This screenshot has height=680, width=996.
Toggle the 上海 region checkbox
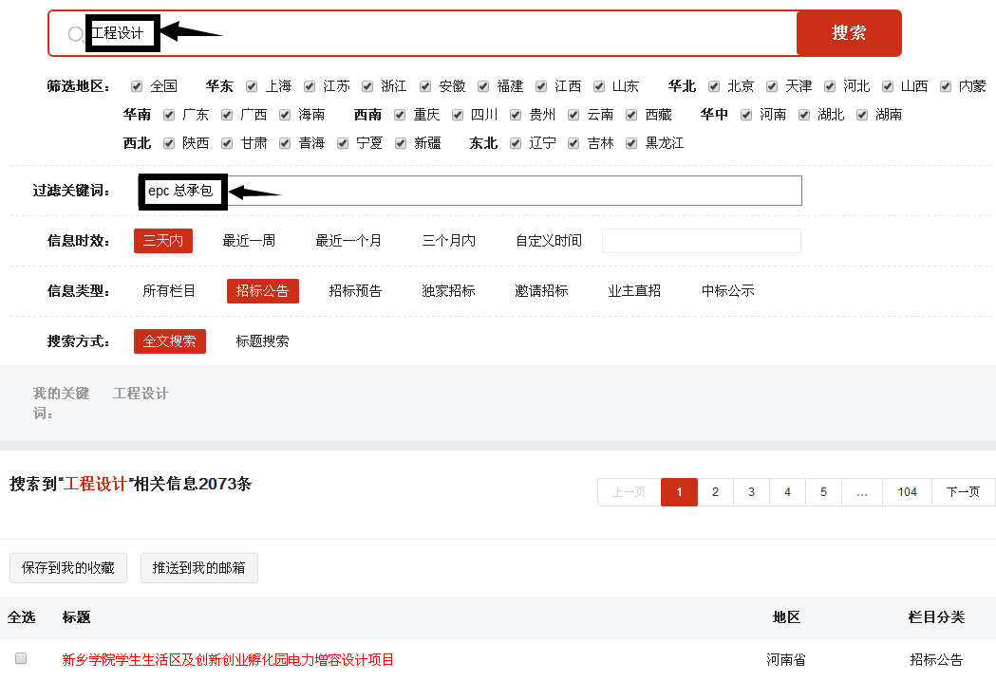point(252,86)
